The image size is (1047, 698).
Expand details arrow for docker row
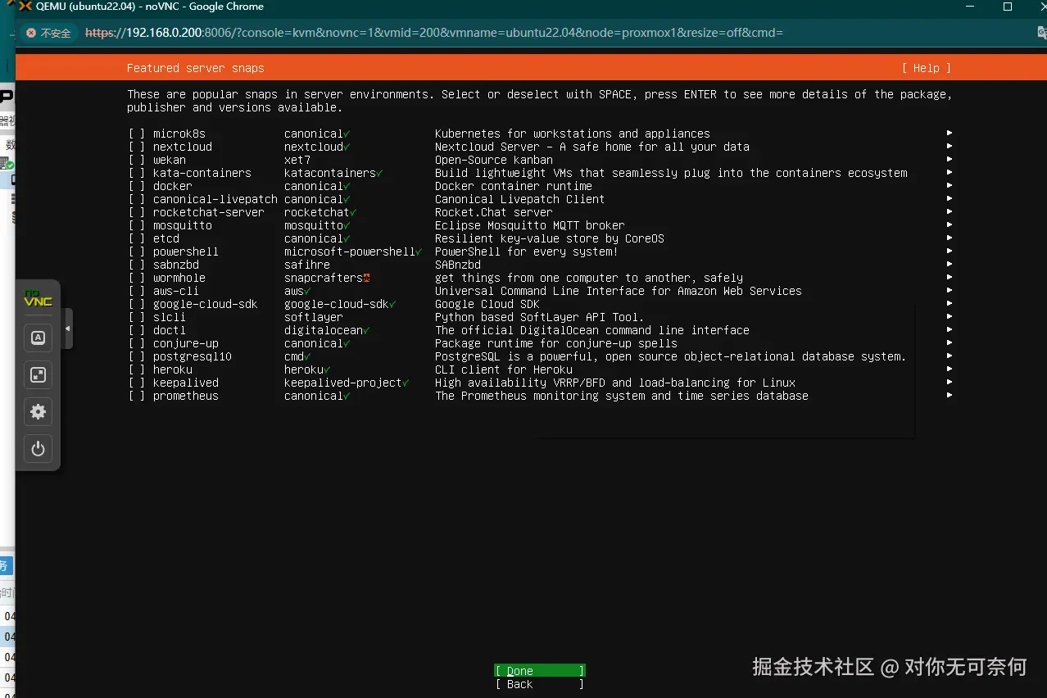click(x=950, y=185)
